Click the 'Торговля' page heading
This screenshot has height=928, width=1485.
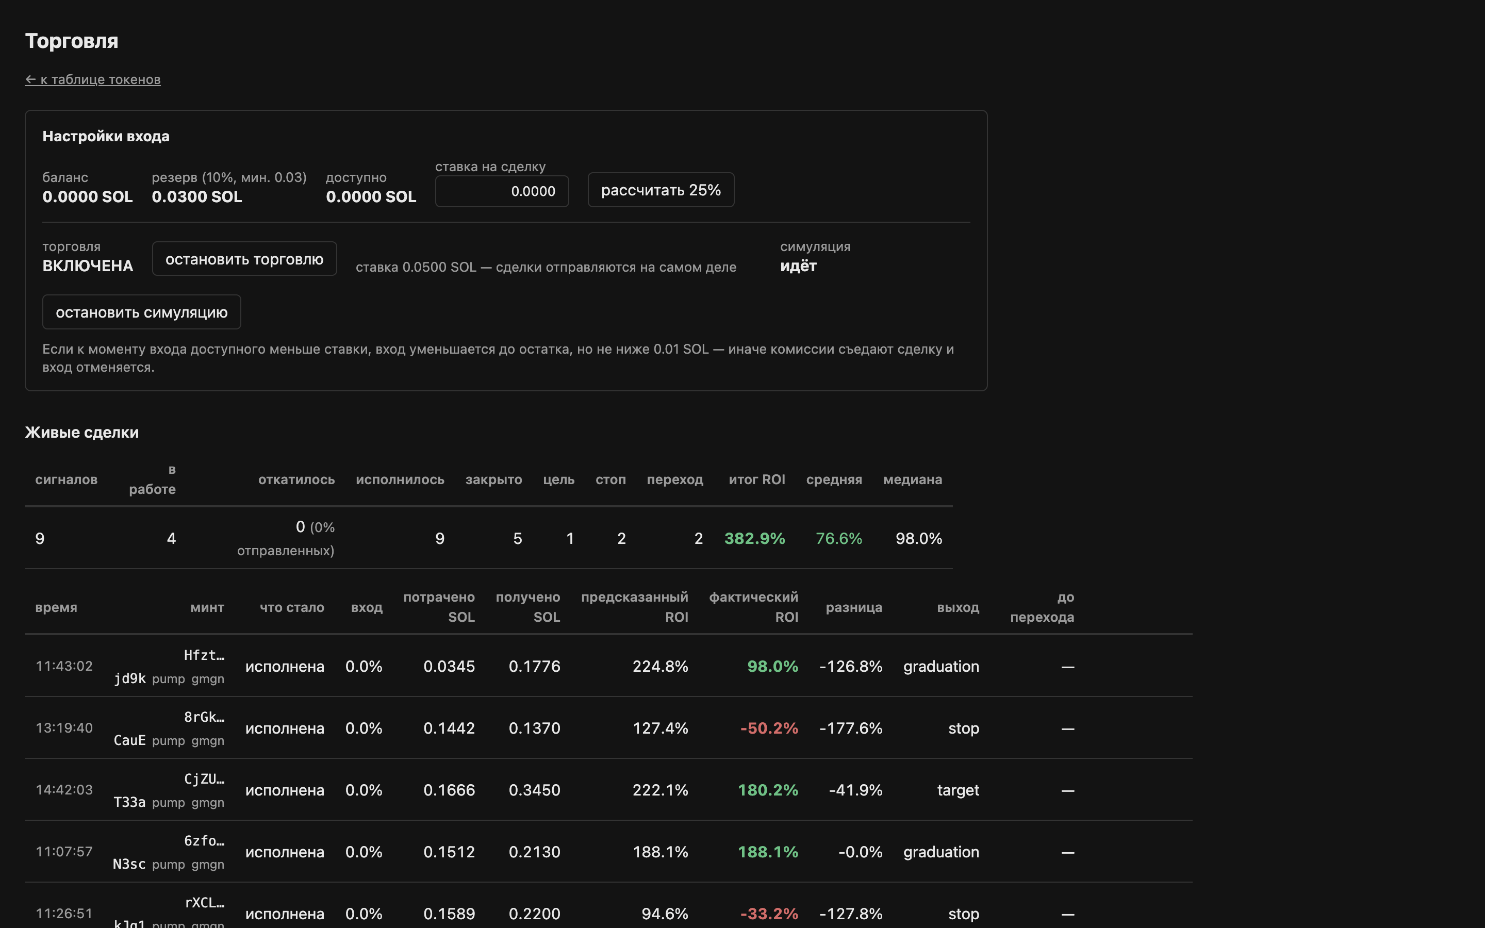pyautogui.click(x=72, y=41)
